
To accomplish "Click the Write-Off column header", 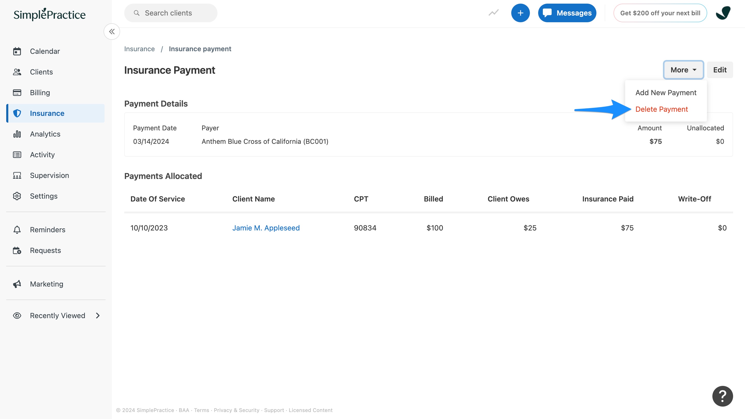I will (x=694, y=199).
